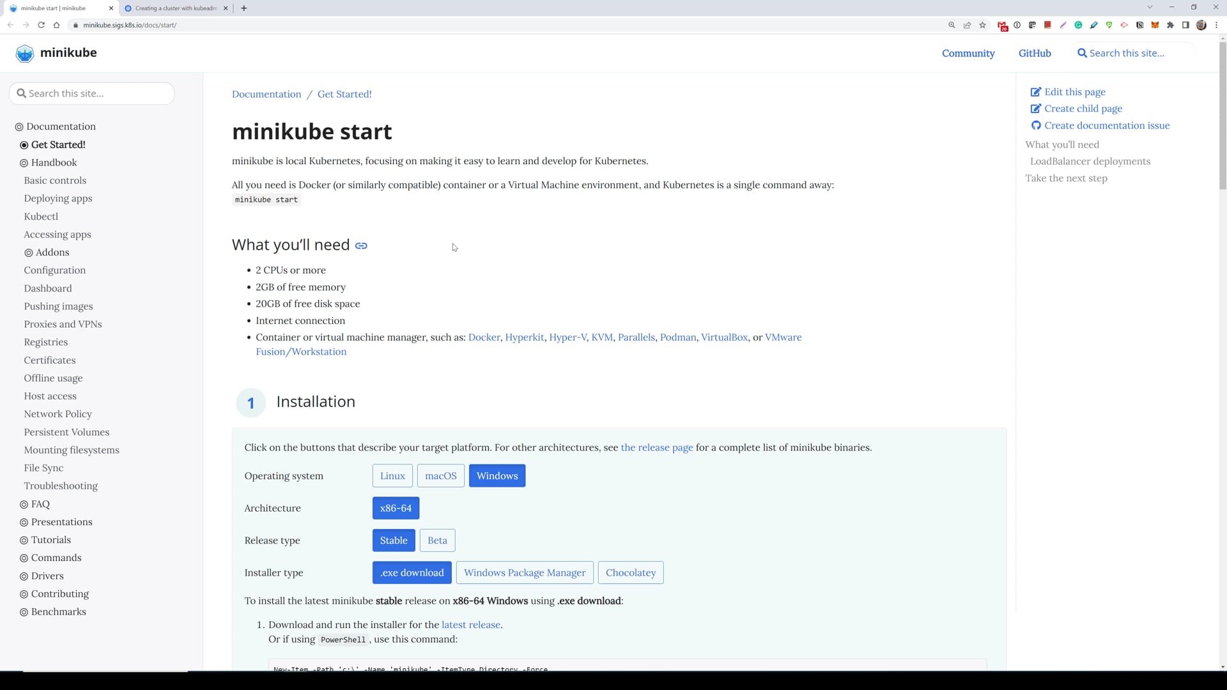Switch the release type to Beta

click(x=437, y=540)
